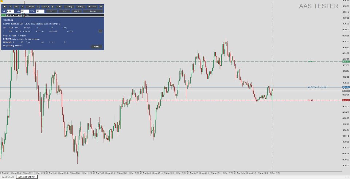350x179 pixels.
Task: Step one bar backward in the tester
Action: [11, 7]
